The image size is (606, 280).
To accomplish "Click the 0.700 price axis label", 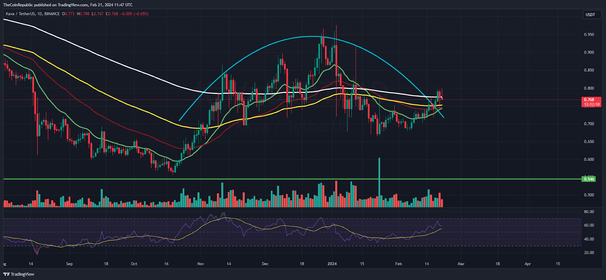I will pyautogui.click(x=589, y=124).
